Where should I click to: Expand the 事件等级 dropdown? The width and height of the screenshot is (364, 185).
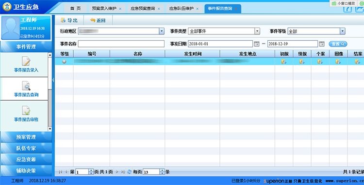coord(343,31)
